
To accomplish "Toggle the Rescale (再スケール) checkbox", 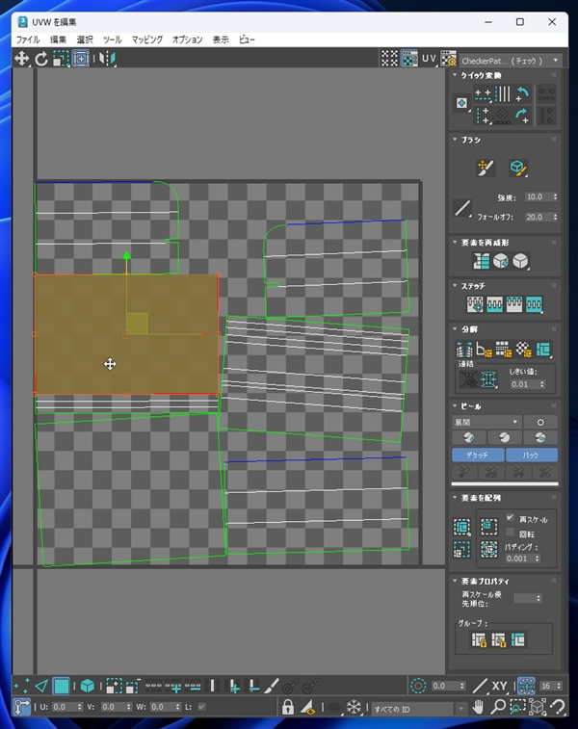I will [511, 517].
